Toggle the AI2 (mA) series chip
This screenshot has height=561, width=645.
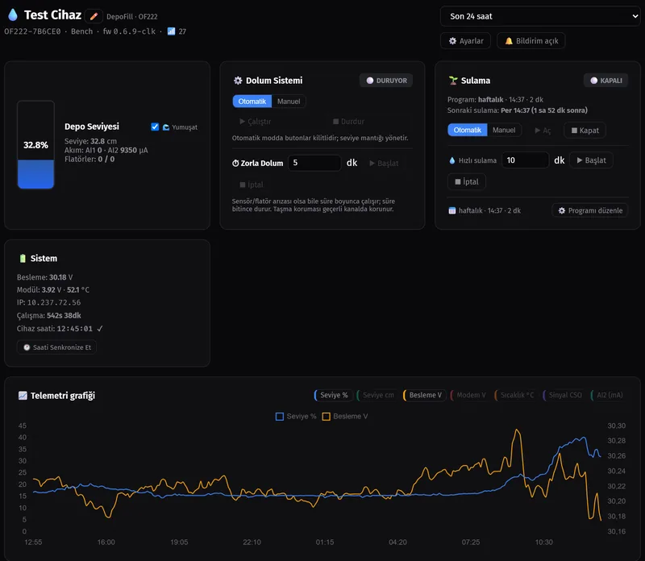coord(609,395)
